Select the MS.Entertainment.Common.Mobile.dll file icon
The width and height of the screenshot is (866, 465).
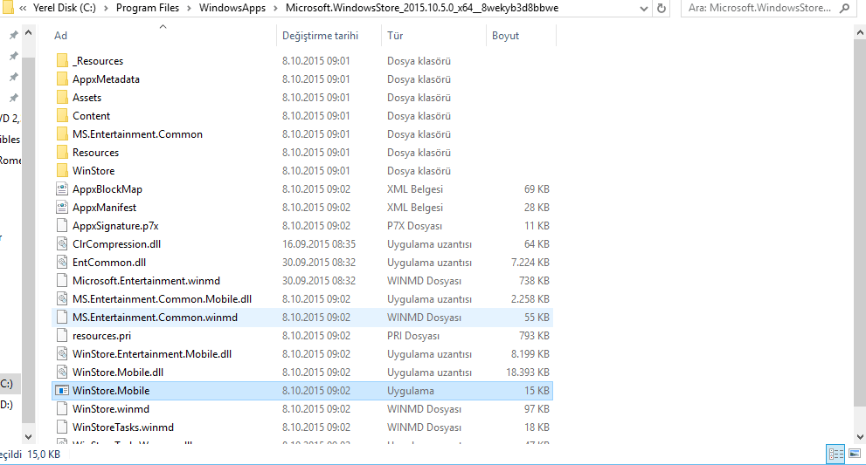click(x=62, y=298)
